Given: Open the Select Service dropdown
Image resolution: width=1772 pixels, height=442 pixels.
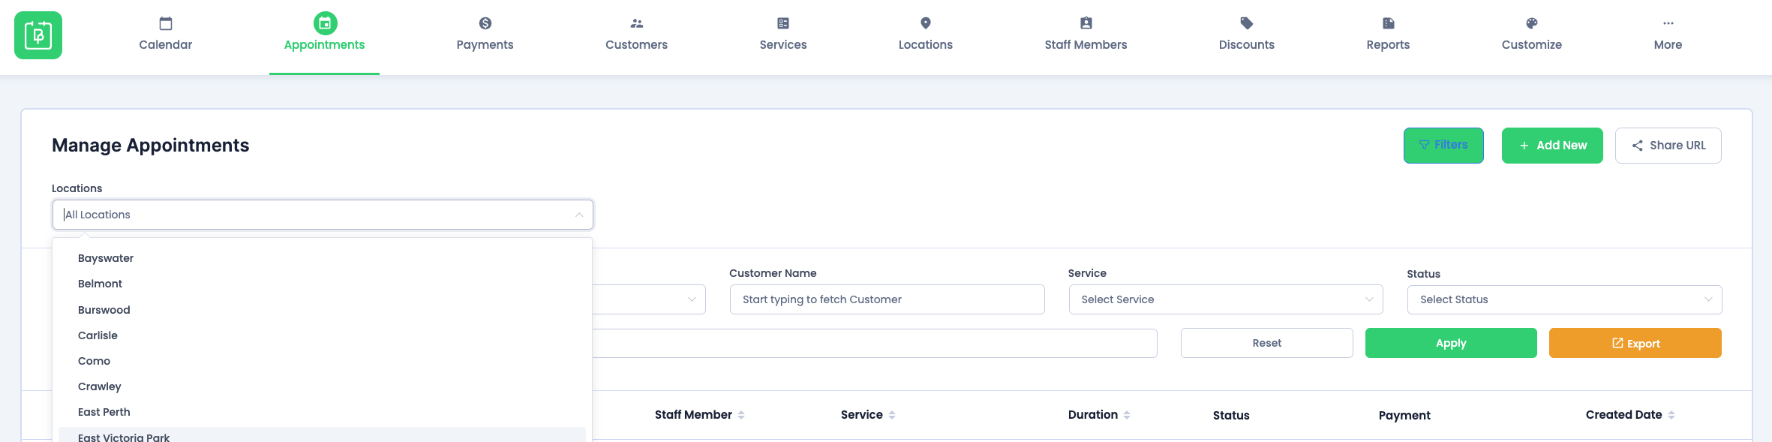Looking at the screenshot, I should point(1226,299).
